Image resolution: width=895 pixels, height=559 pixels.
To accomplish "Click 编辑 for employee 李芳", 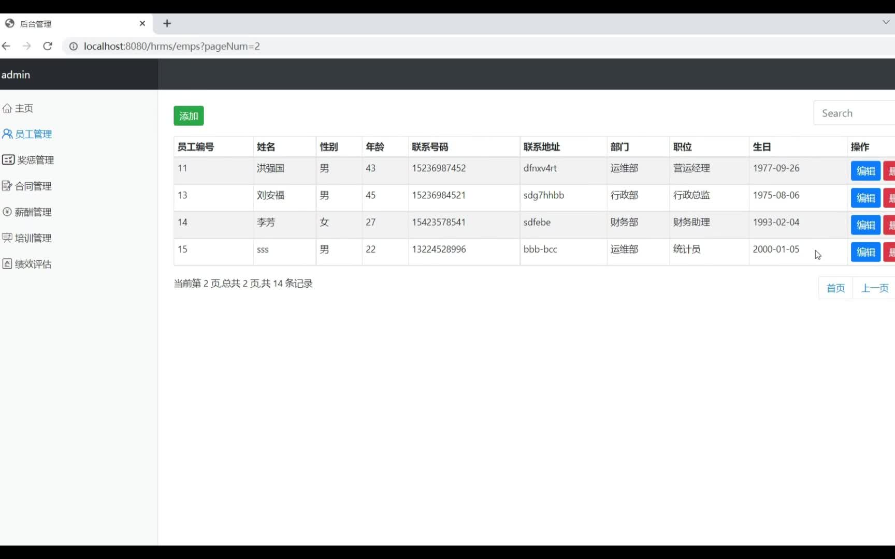I will click(865, 225).
